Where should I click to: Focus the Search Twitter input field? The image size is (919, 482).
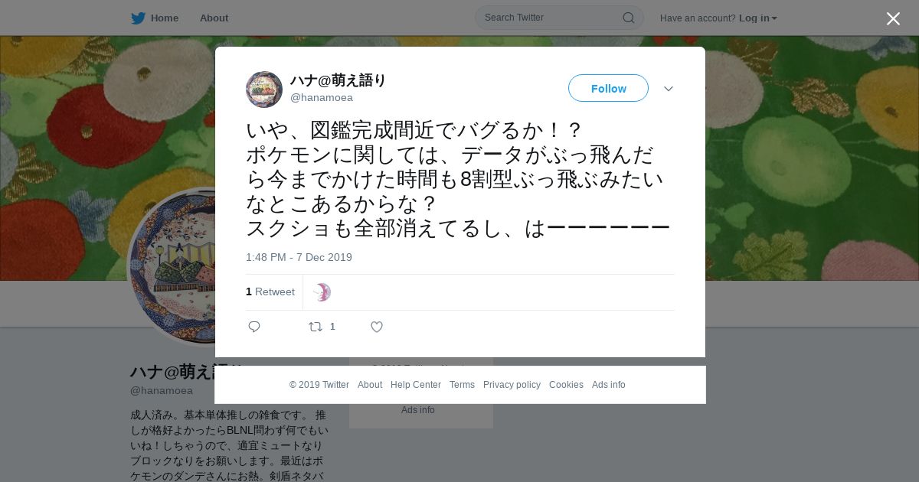551,18
